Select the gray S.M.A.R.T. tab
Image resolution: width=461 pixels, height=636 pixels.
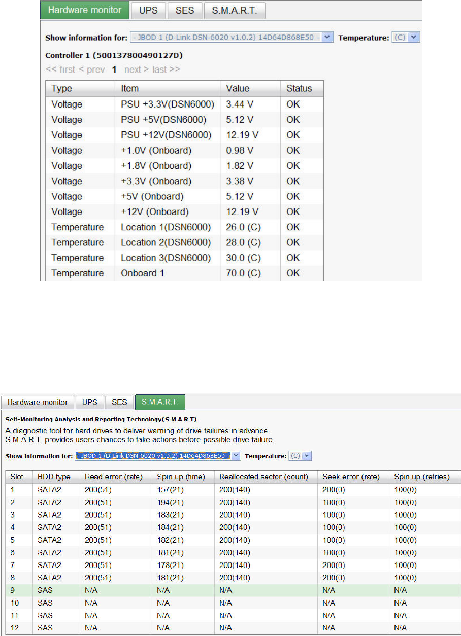pos(234,10)
